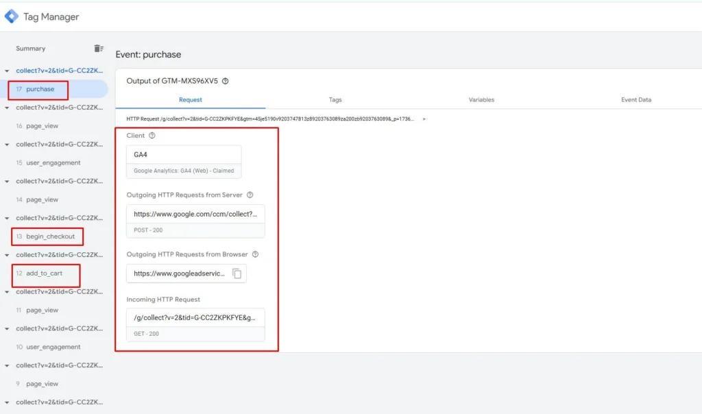The height and width of the screenshot is (414, 702).
Task: Click 'Google Analytics: GA4 (Web) - Claimed' text
Action: 184,171
